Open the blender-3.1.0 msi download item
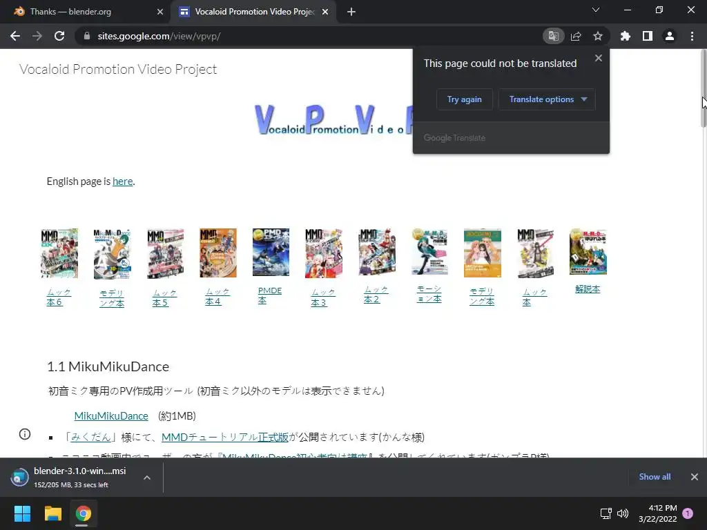Image resolution: width=707 pixels, height=530 pixels. coord(72,477)
